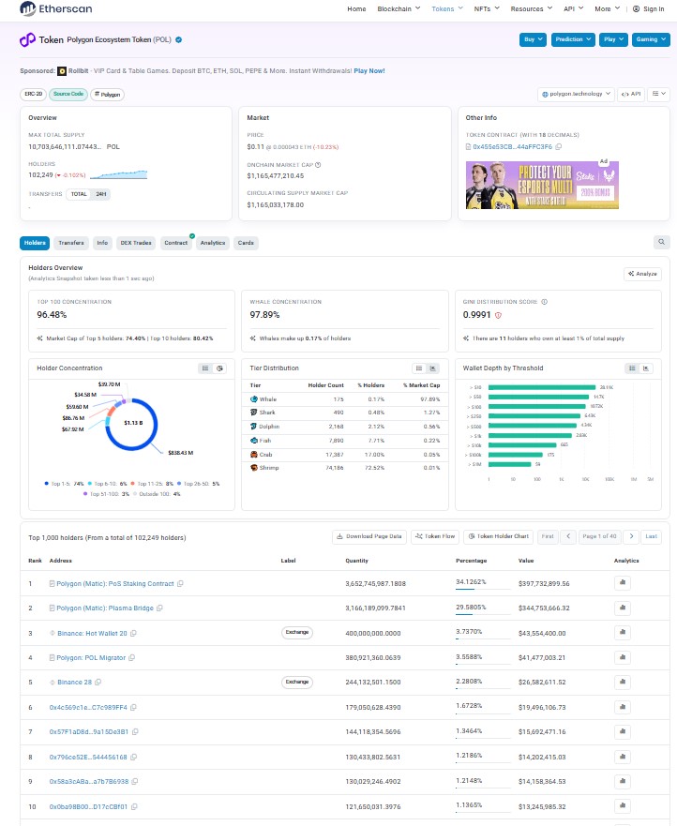Click the 34.1262% percentage bar

coord(483,588)
